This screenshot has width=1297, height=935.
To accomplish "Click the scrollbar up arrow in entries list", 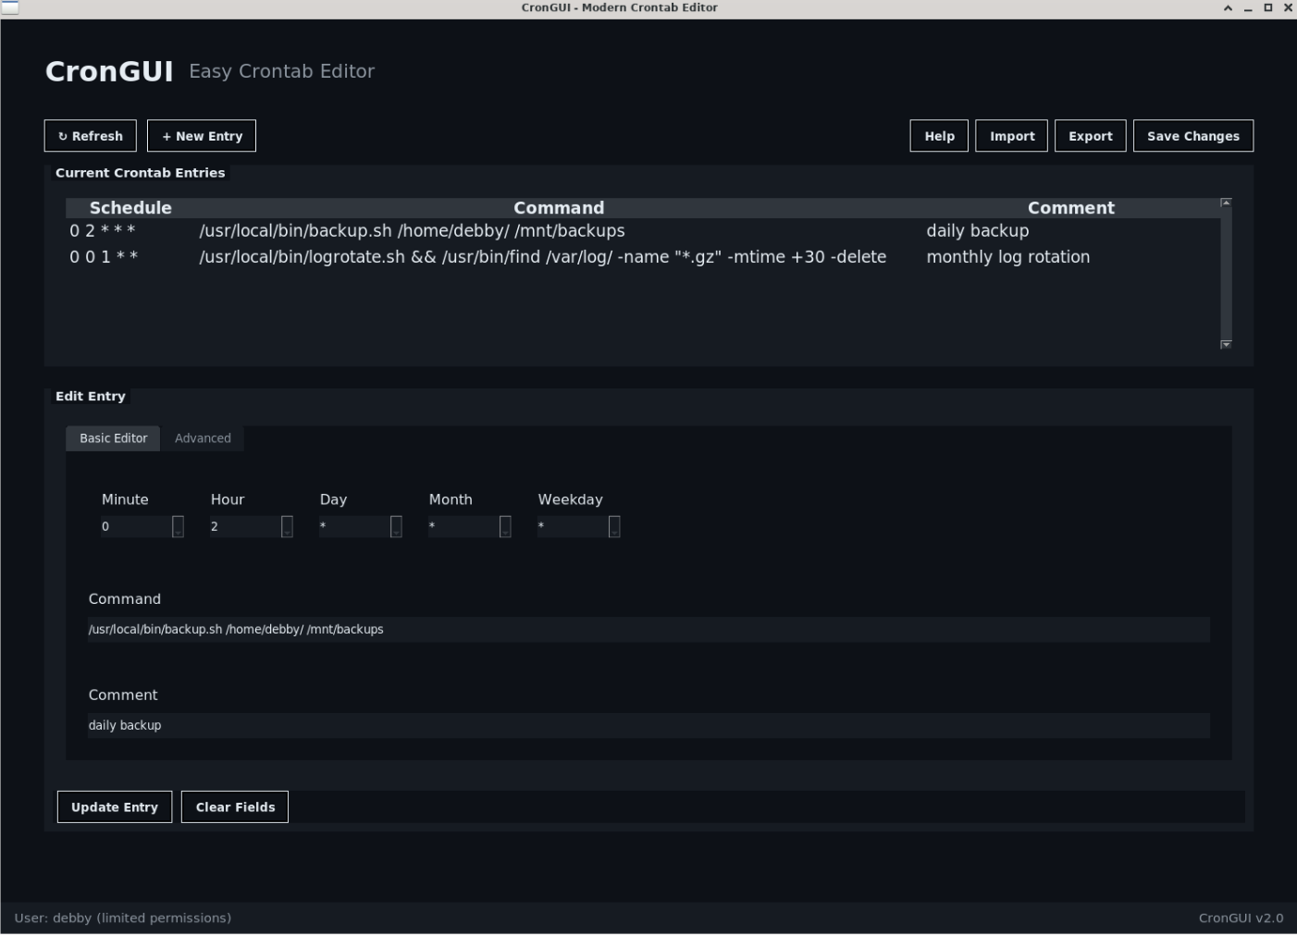I will click(1225, 201).
